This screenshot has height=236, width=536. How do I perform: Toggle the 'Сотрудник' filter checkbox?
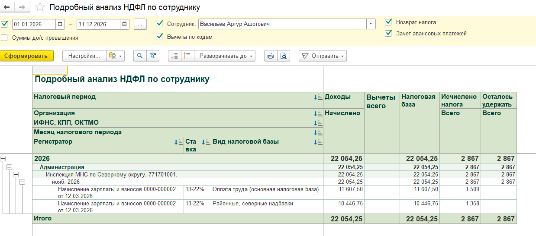pyautogui.click(x=159, y=24)
